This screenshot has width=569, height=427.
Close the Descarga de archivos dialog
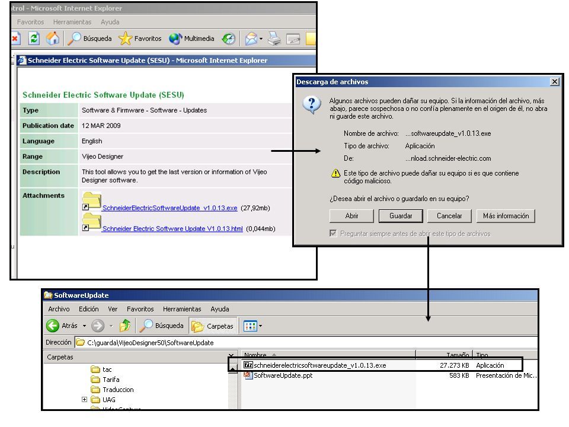[x=555, y=82]
